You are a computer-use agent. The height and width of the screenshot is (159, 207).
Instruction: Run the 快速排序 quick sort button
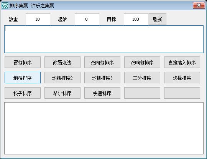[102, 93]
